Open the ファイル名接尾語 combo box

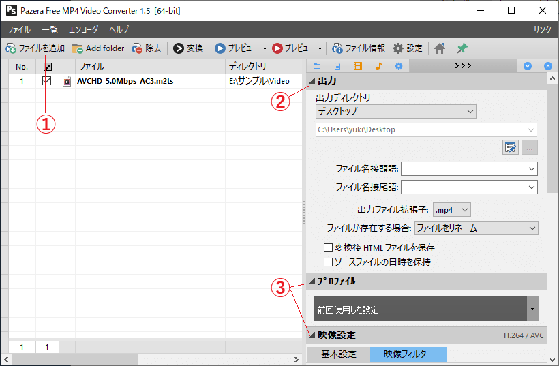pos(469,187)
